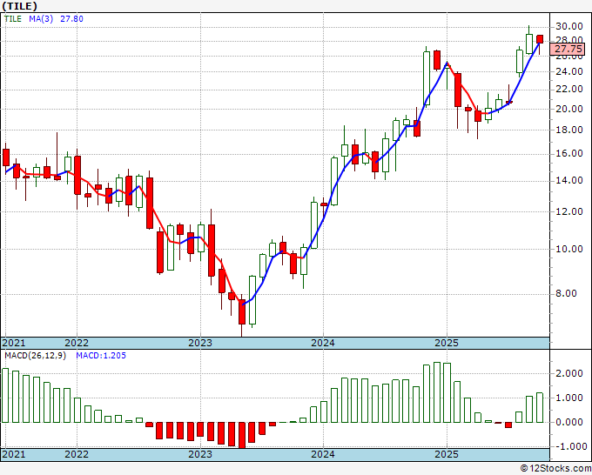Click 2025 on the price chart timeline
Screen dimensions: 592x475
(447, 343)
